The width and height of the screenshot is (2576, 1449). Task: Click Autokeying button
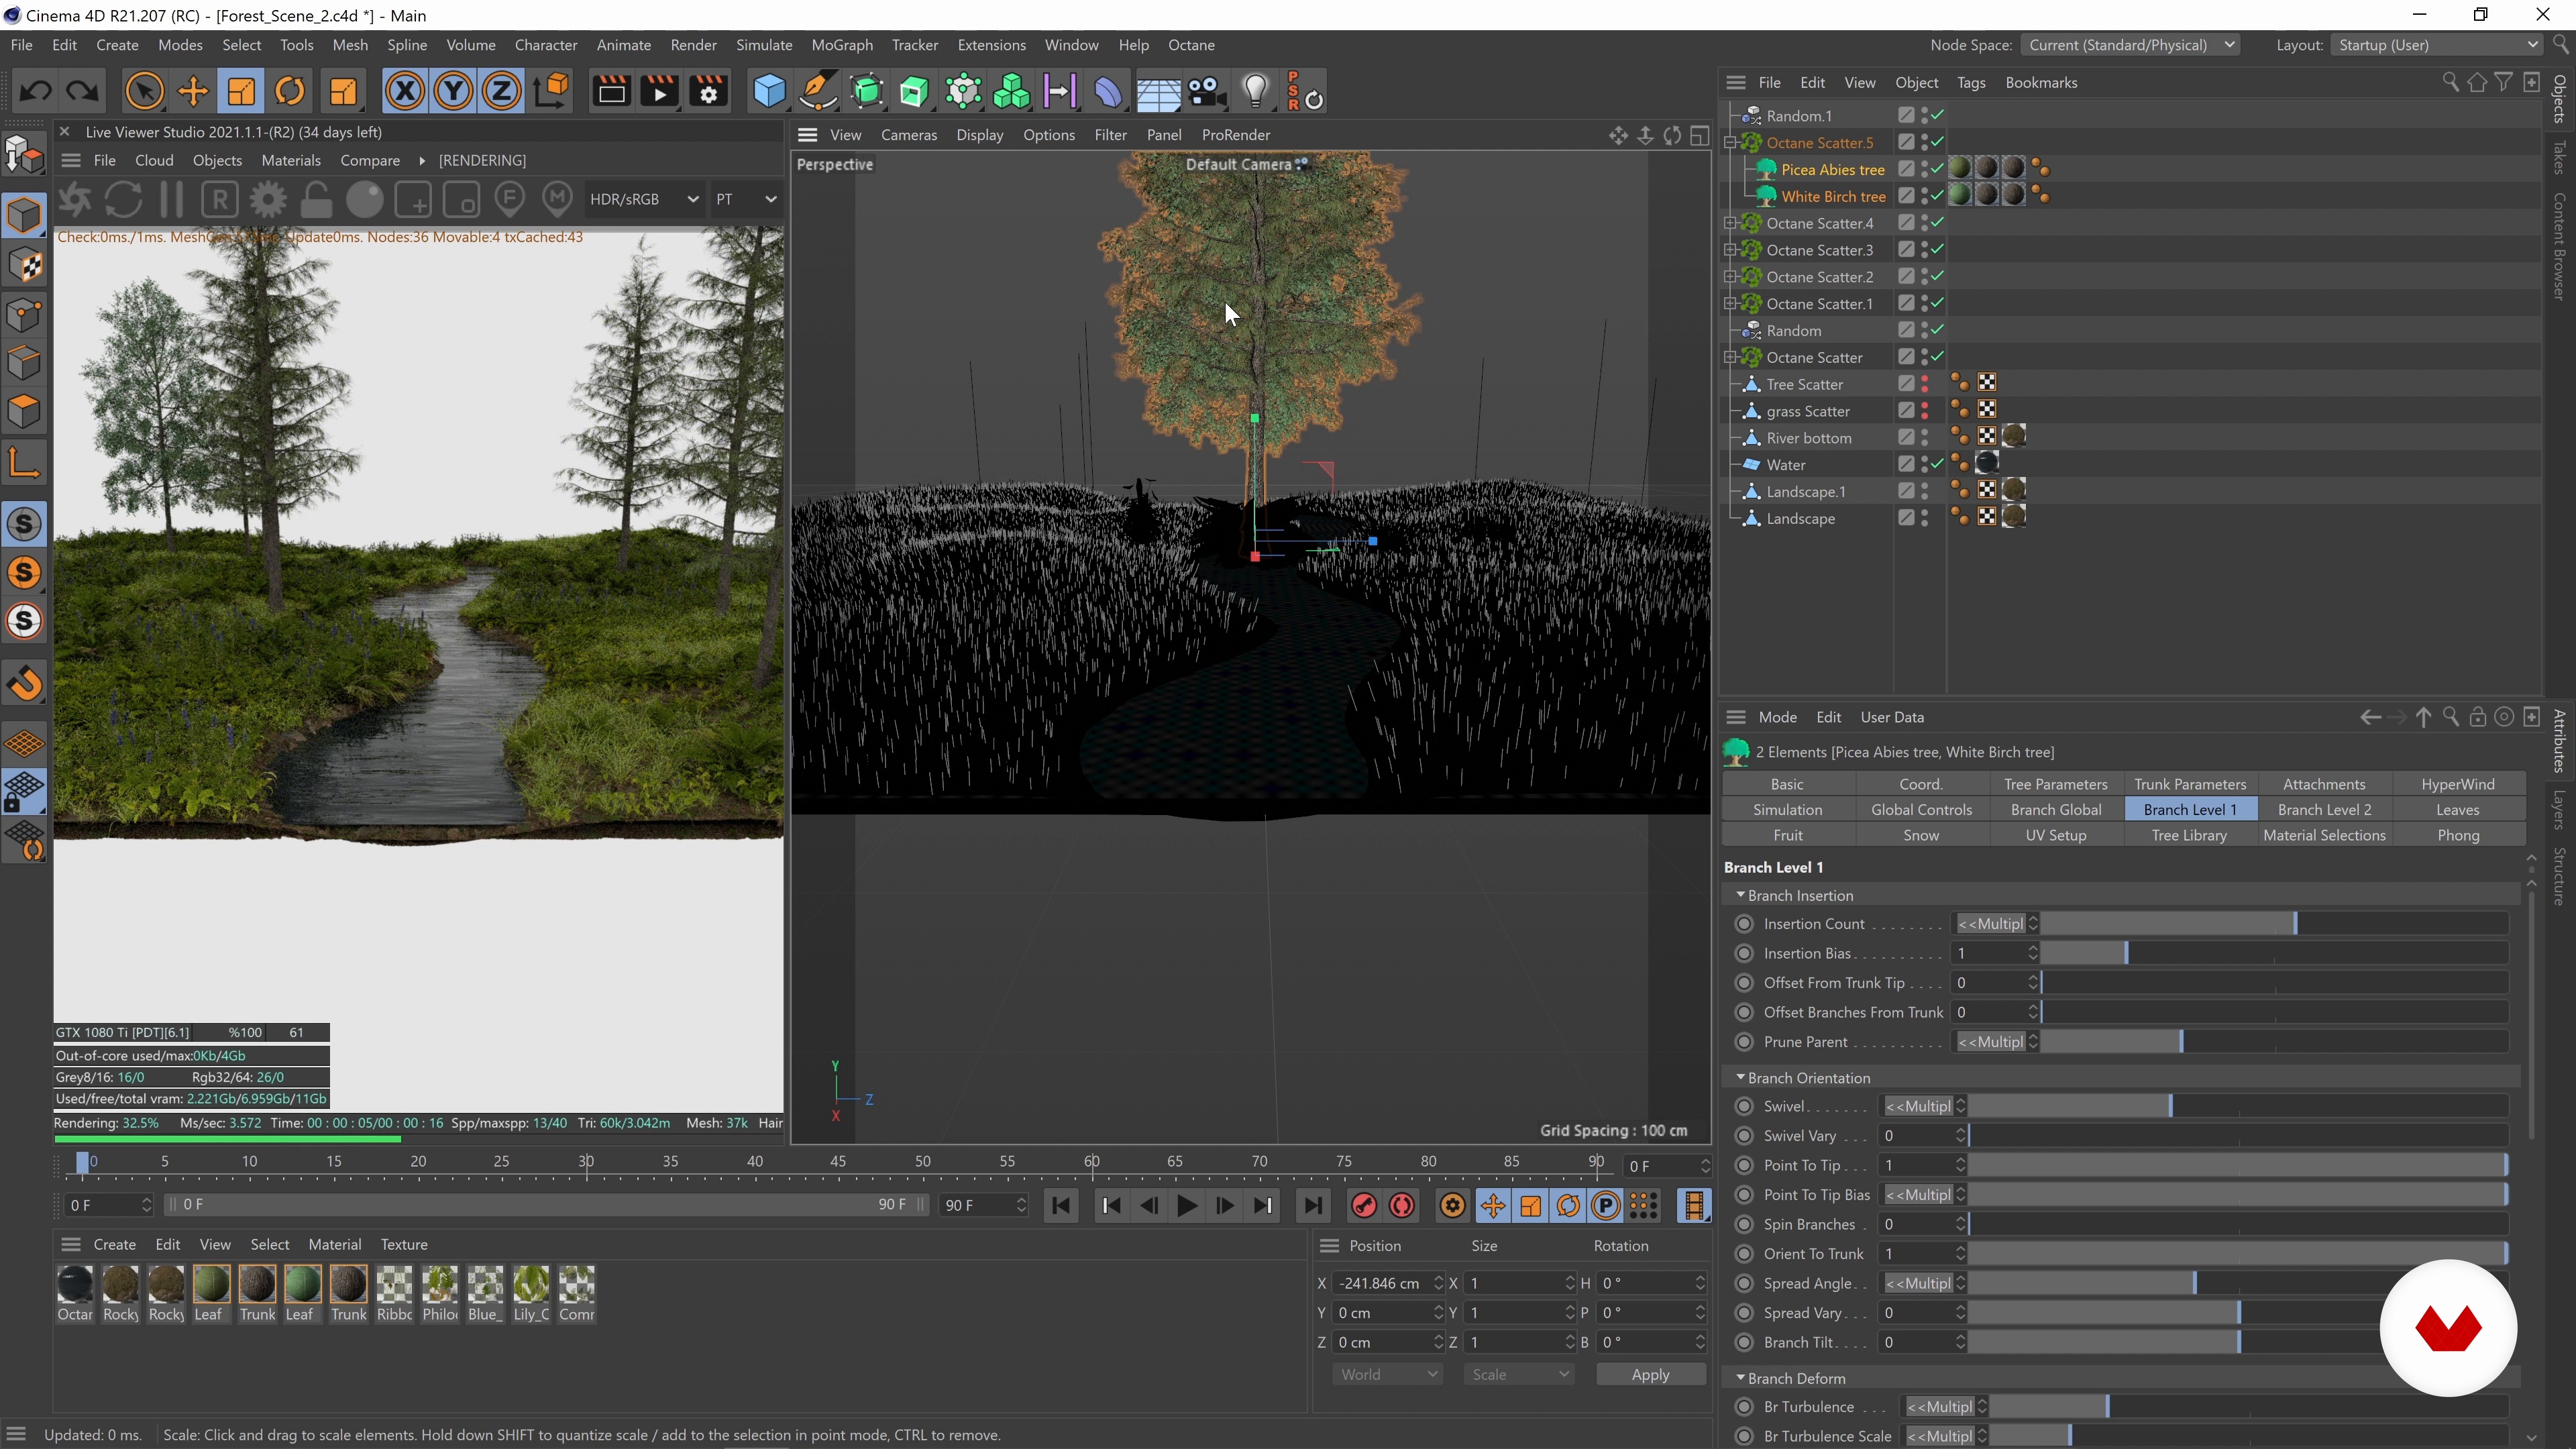pos(1402,1206)
